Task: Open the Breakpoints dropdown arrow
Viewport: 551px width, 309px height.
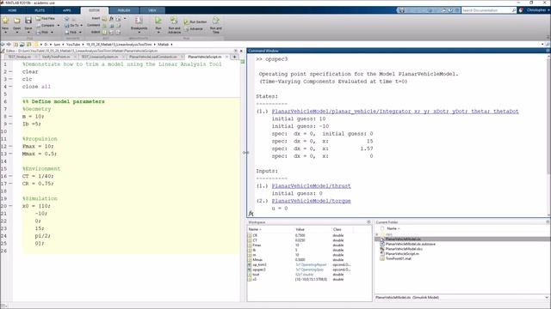Action: [139, 33]
